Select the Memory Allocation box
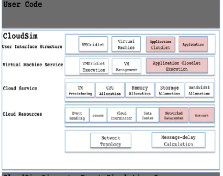 coord(140,90)
